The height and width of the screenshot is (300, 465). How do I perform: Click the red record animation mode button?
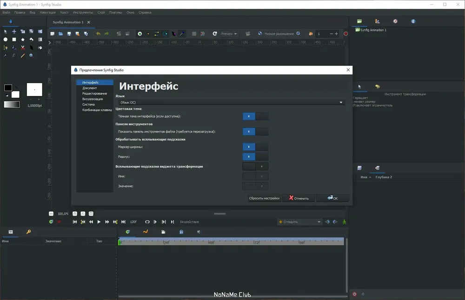[345, 34]
